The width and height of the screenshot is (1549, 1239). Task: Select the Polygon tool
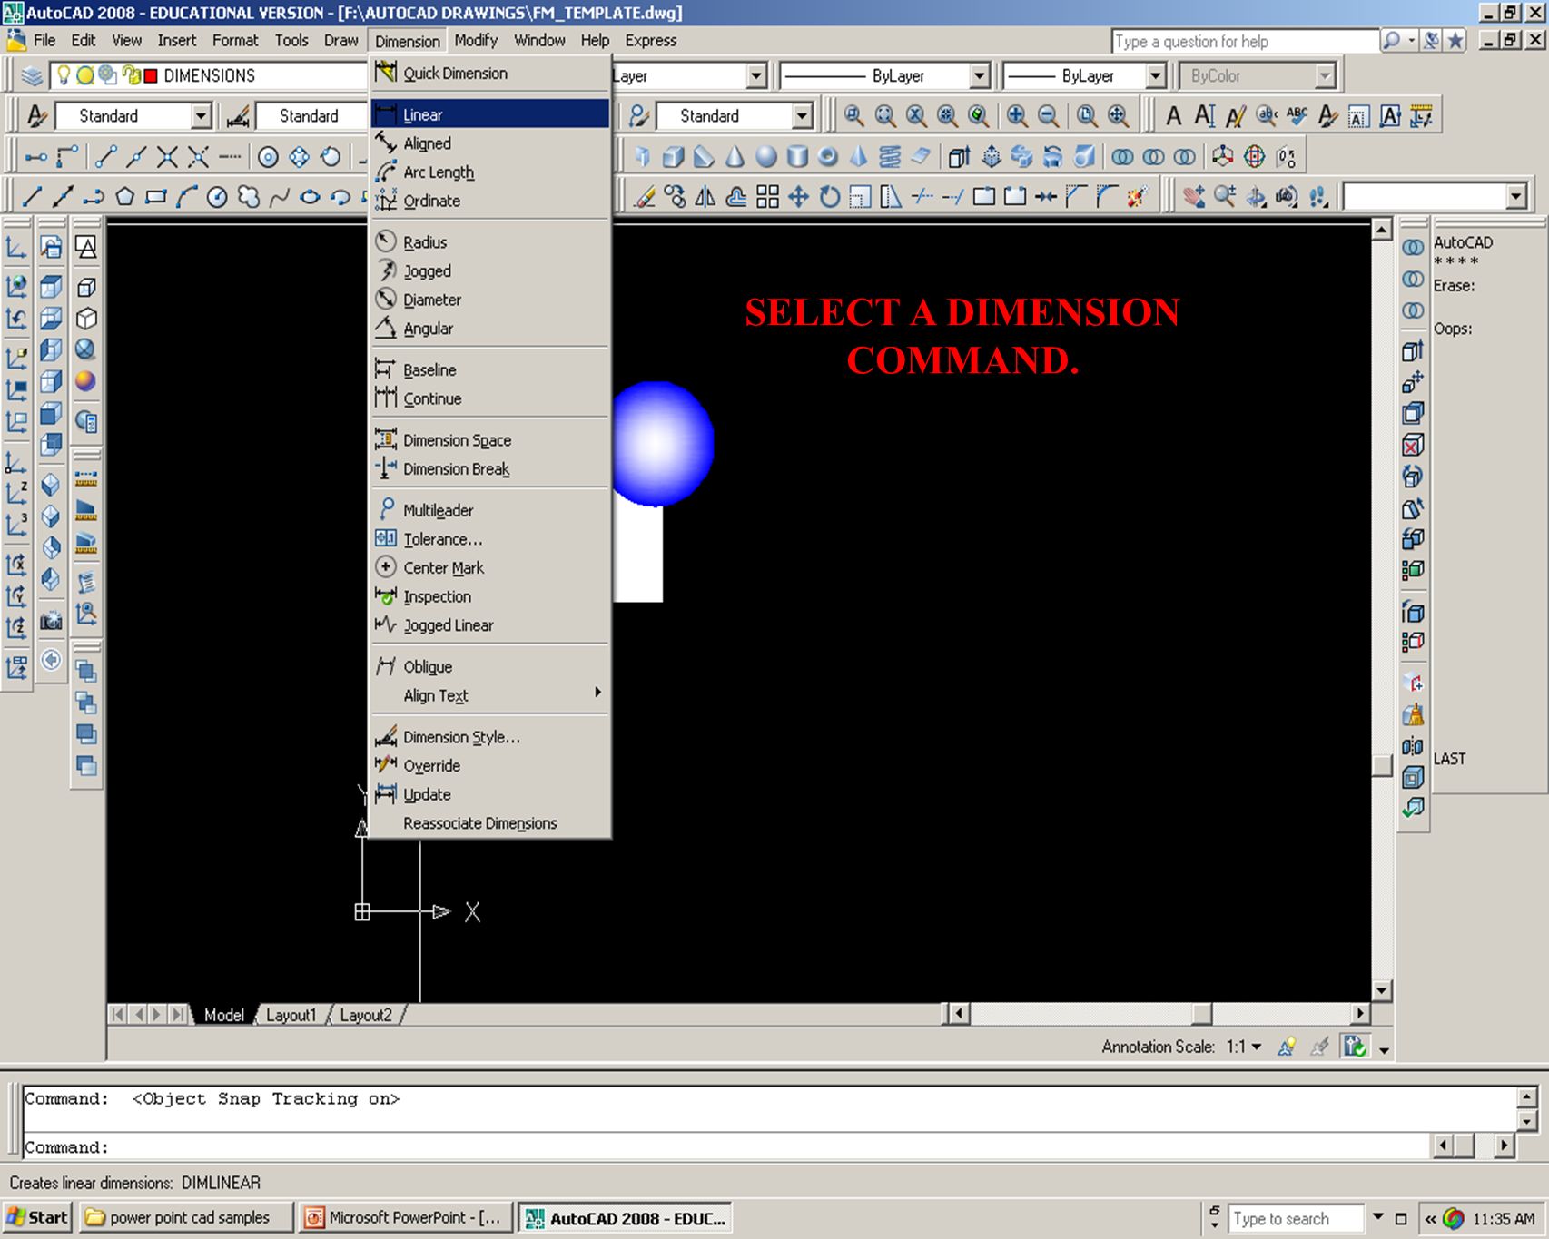click(x=124, y=196)
